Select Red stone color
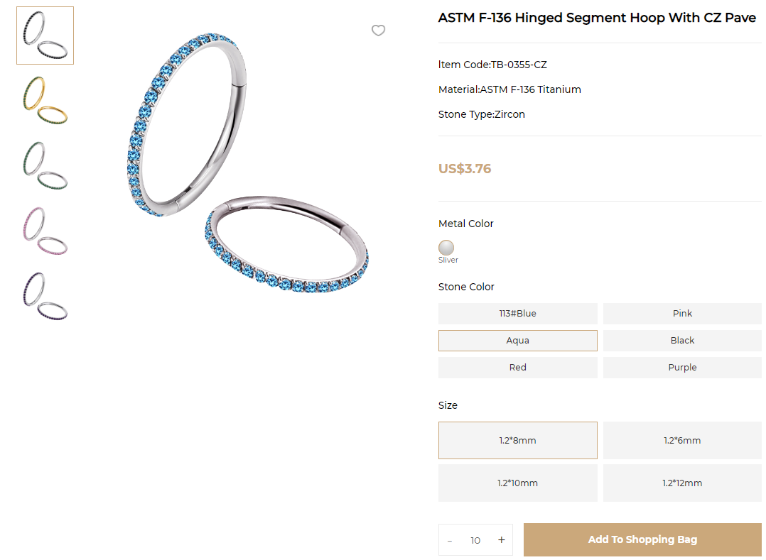 [x=517, y=368]
